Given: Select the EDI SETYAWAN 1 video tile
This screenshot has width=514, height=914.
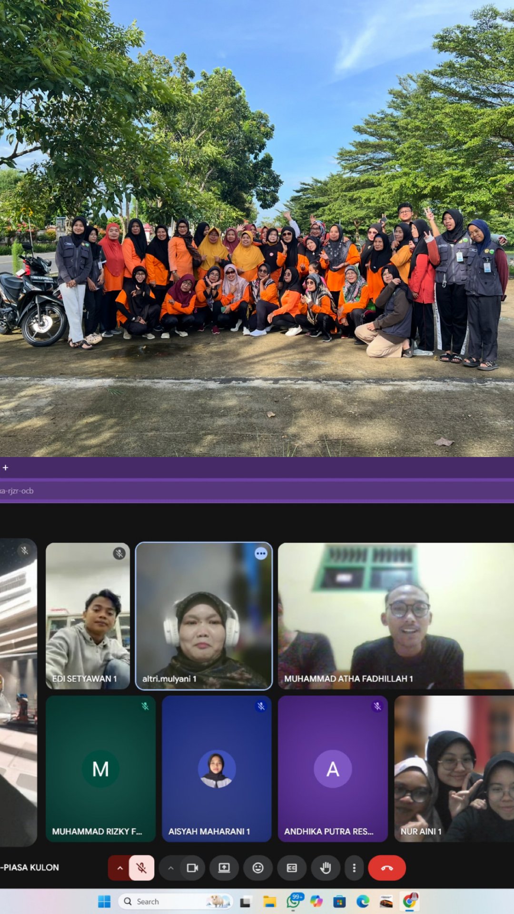Looking at the screenshot, I should point(88,616).
